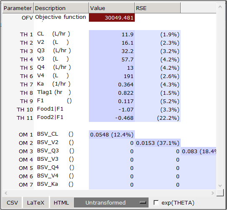
Task: Select the TH 1 parameter label
Action: (x=26, y=35)
